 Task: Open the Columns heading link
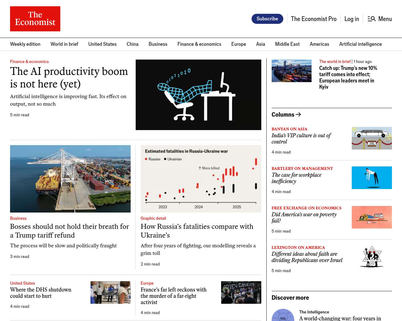point(286,115)
